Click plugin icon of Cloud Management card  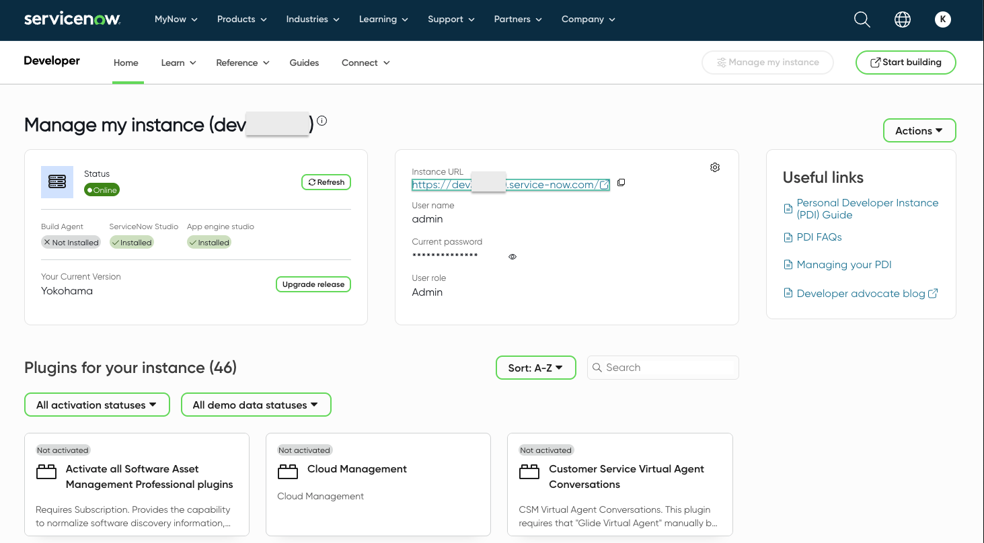(288, 472)
